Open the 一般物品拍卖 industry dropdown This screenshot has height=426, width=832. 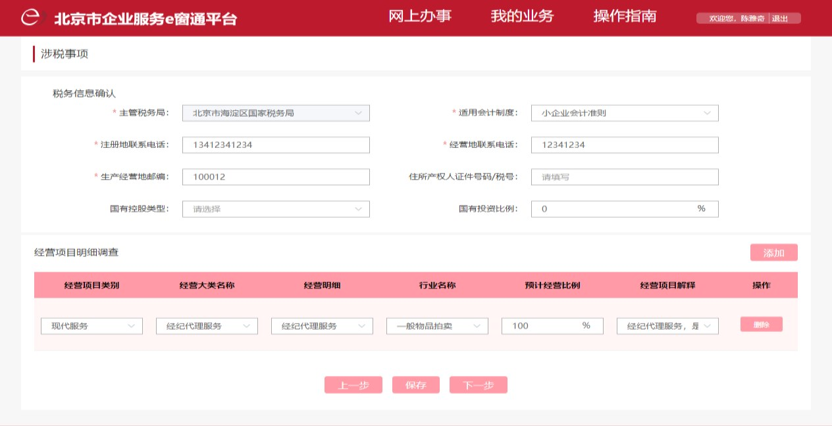pyautogui.click(x=437, y=326)
